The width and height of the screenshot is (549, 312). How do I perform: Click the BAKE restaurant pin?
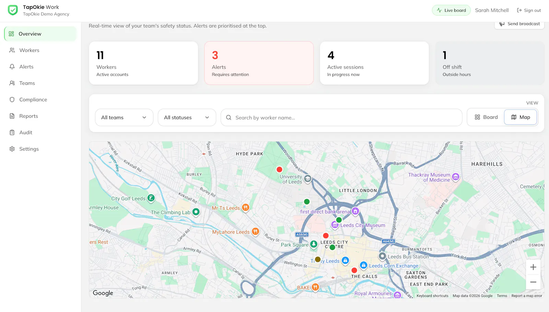point(315,287)
